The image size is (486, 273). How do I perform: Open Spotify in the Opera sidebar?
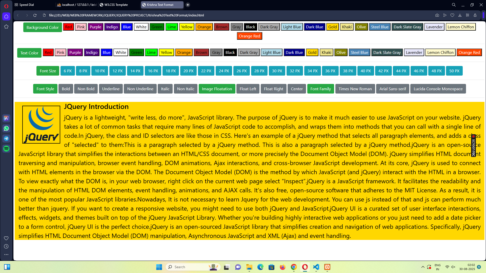coord(6,149)
